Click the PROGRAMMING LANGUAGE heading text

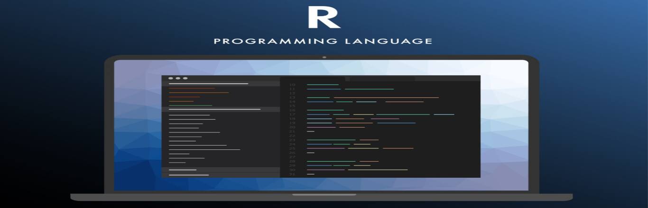tap(323, 41)
